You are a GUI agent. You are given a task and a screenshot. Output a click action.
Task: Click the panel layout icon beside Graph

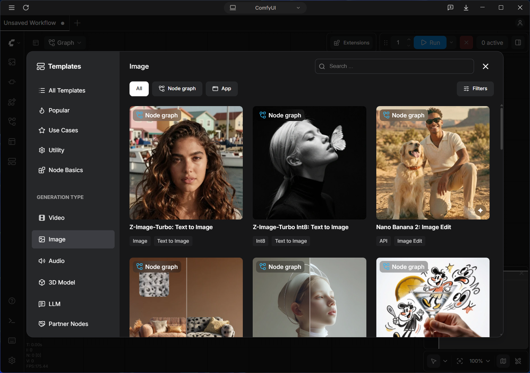point(36,43)
